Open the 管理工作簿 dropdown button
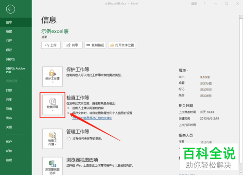This screenshot has width=243, height=175. click(52, 139)
